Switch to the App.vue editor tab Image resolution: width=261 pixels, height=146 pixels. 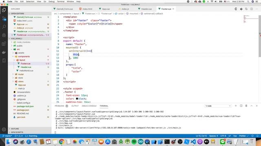click(x=106, y=9)
